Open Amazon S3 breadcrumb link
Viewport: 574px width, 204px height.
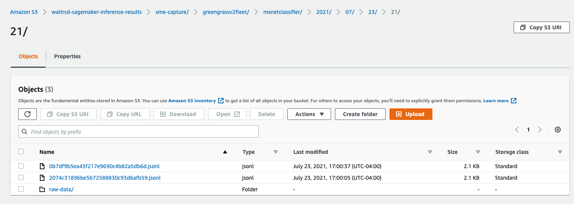point(24,12)
